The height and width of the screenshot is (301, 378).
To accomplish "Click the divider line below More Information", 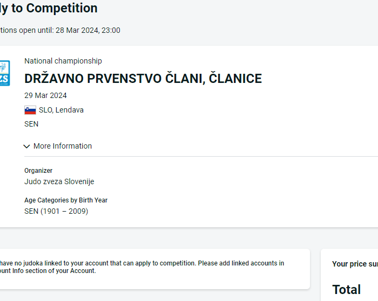I will [x=200, y=157].
